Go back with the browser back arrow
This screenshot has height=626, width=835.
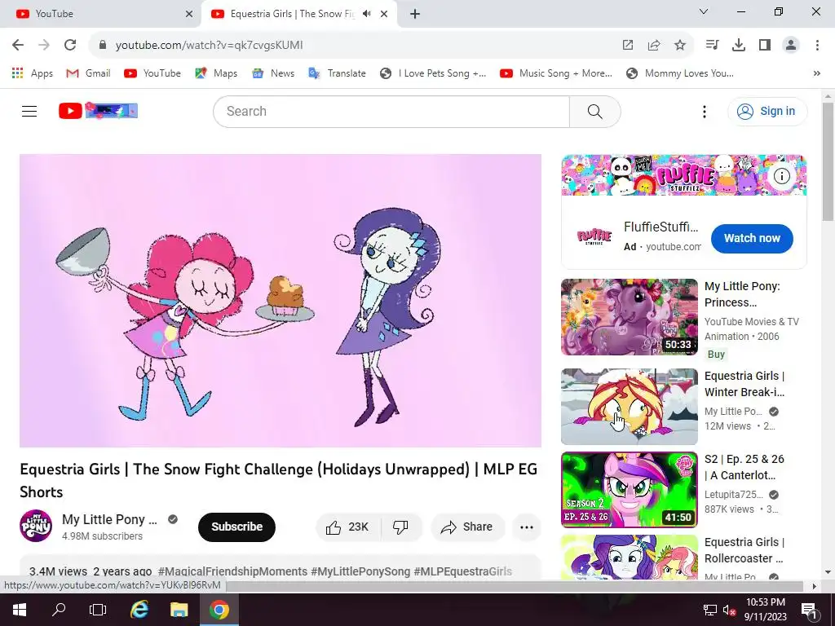(x=18, y=46)
